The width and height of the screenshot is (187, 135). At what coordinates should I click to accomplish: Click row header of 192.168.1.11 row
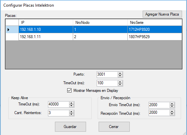pyautogui.click(x=12, y=37)
